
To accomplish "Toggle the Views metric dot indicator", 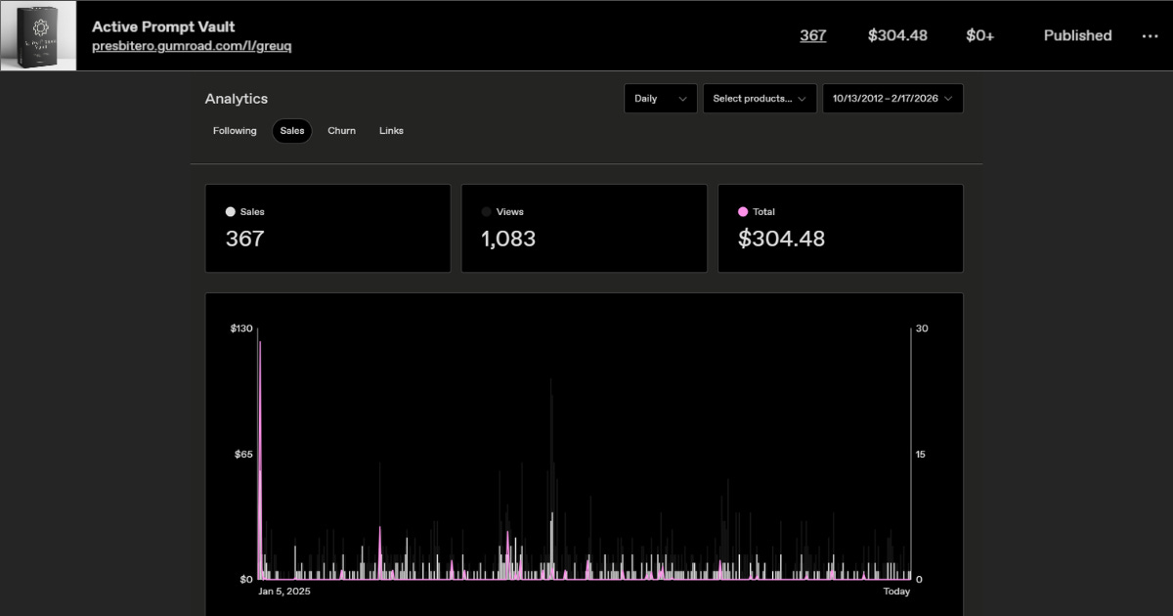I will (x=485, y=211).
